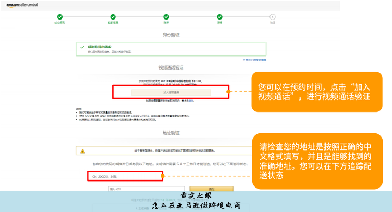The height and width of the screenshot is (212, 392).
Task: Click the step 5 验证 circle
Action: coord(273,17)
